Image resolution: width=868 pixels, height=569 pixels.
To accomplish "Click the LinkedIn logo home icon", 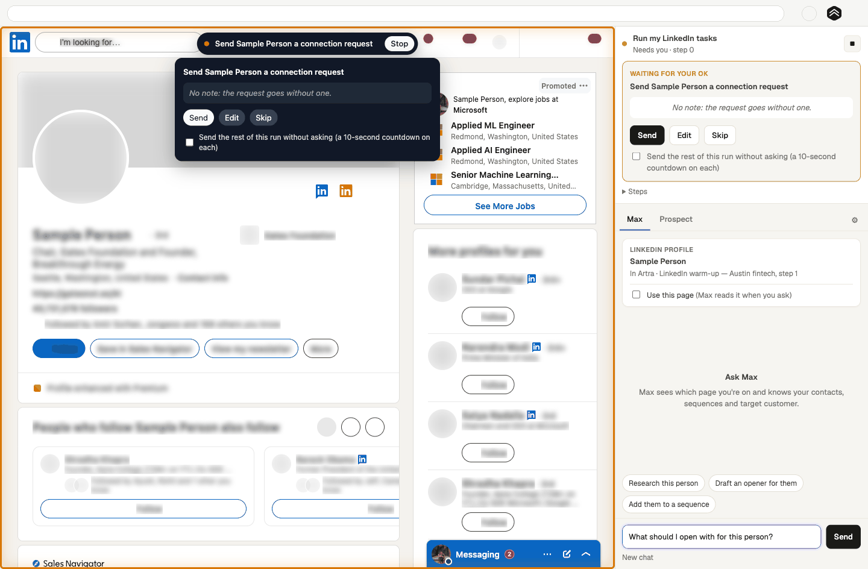I will tap(20, 42).
